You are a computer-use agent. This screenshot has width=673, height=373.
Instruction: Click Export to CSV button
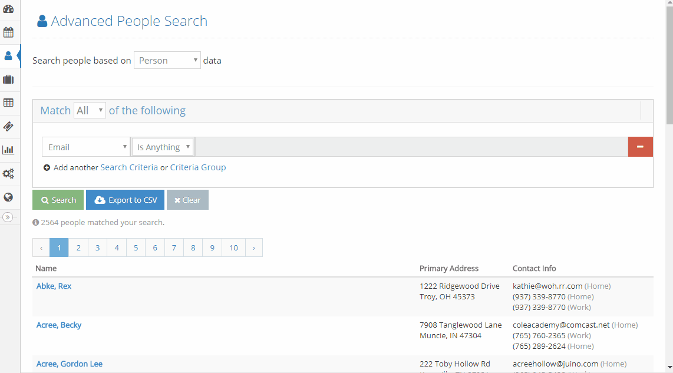point(125,200)
